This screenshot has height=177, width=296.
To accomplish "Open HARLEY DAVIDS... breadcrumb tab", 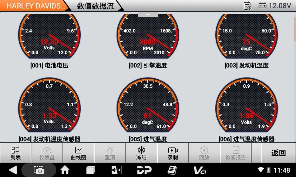I will (35, 6).
